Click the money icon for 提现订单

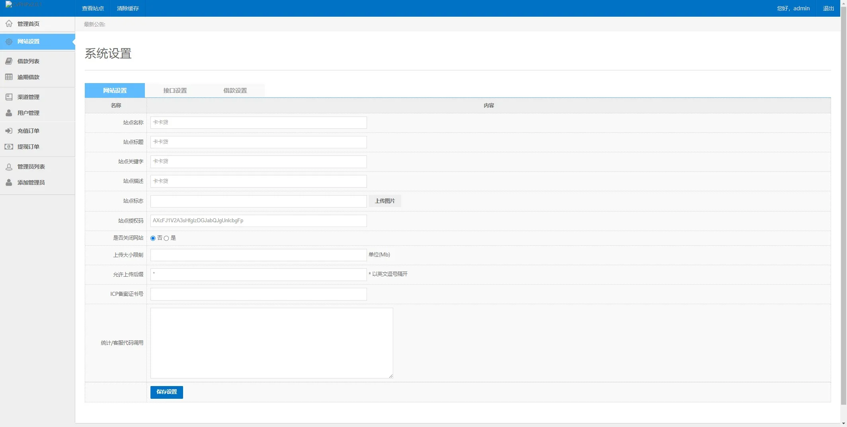pos(9,147)
